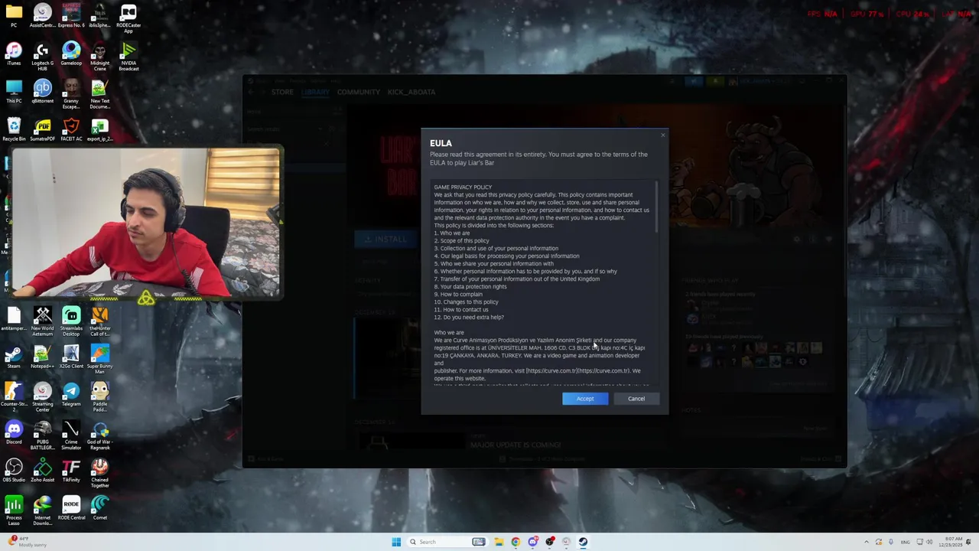Launch Gameloop desktop icon

click(71, 54)
